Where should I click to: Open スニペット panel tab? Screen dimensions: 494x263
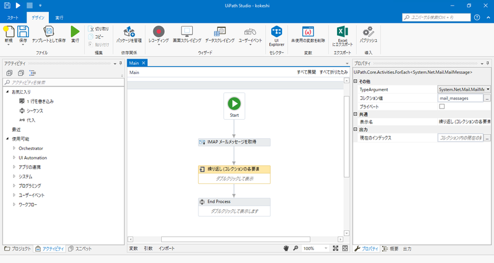coord(80,249)
